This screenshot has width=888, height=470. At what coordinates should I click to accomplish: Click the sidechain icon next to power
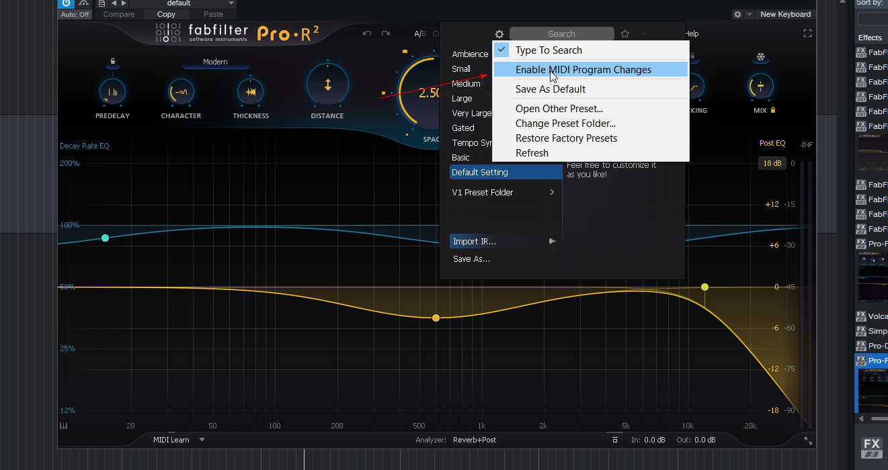(x=84, y=3)
